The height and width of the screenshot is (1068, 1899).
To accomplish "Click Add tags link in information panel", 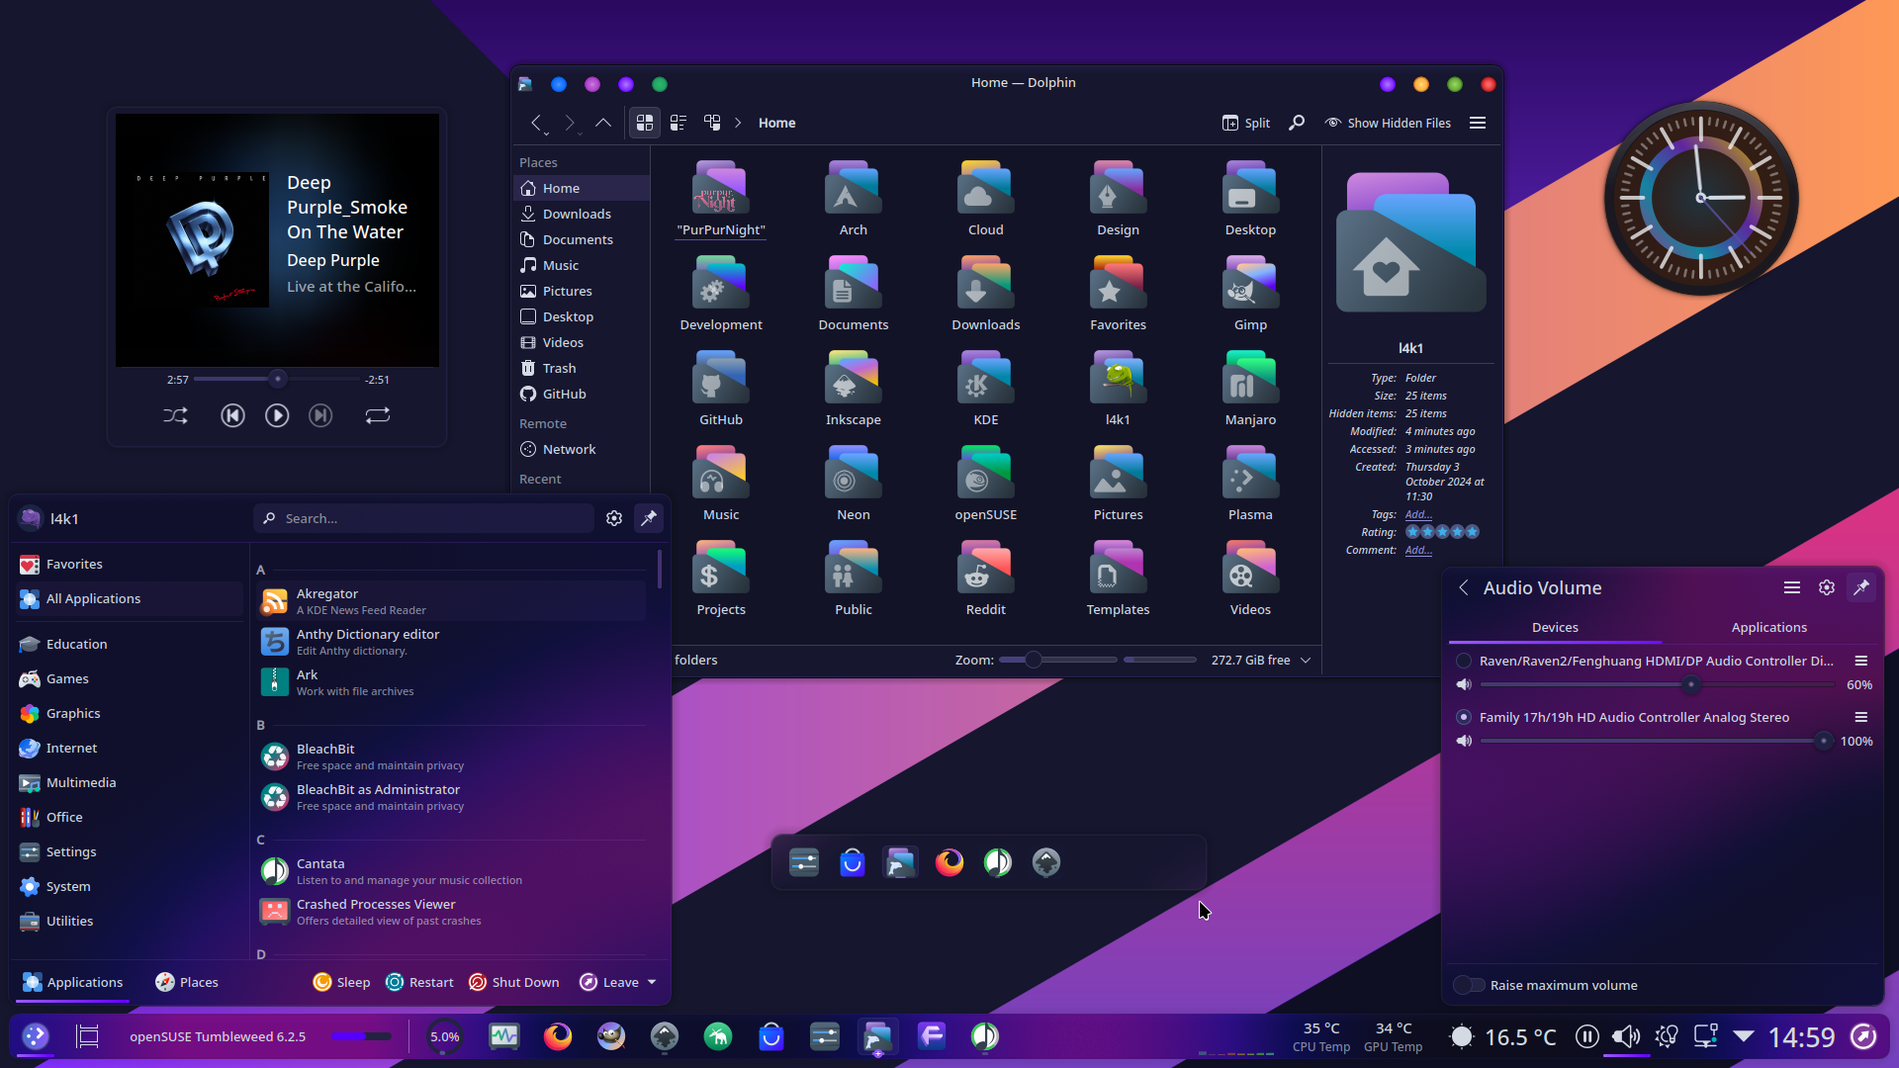I will point(1418,514).
